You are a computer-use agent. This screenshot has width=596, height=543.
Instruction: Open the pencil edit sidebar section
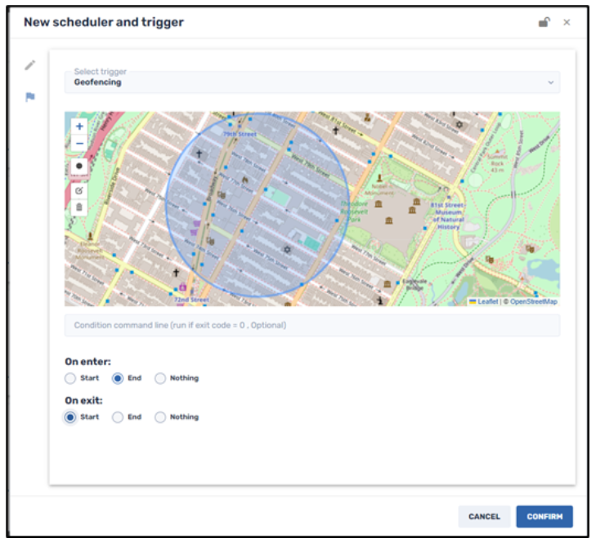click(x=30, y=65)
